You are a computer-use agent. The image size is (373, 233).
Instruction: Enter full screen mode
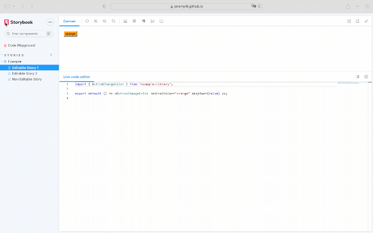click(x=349, y=21)
